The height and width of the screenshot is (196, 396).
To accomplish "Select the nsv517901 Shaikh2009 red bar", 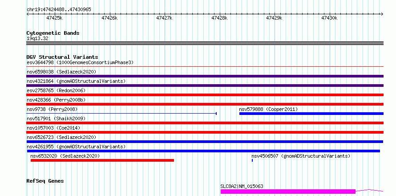I will (x=205, y=123).
